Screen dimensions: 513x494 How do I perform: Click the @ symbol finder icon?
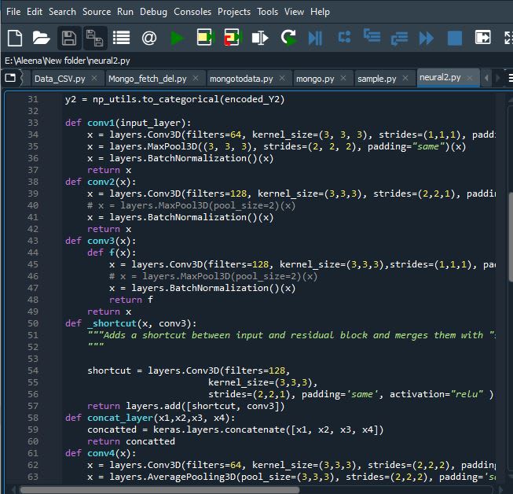148,38
